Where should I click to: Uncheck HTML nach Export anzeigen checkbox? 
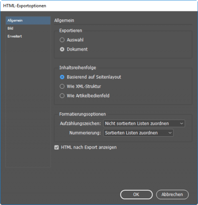(x=56, y=148)
